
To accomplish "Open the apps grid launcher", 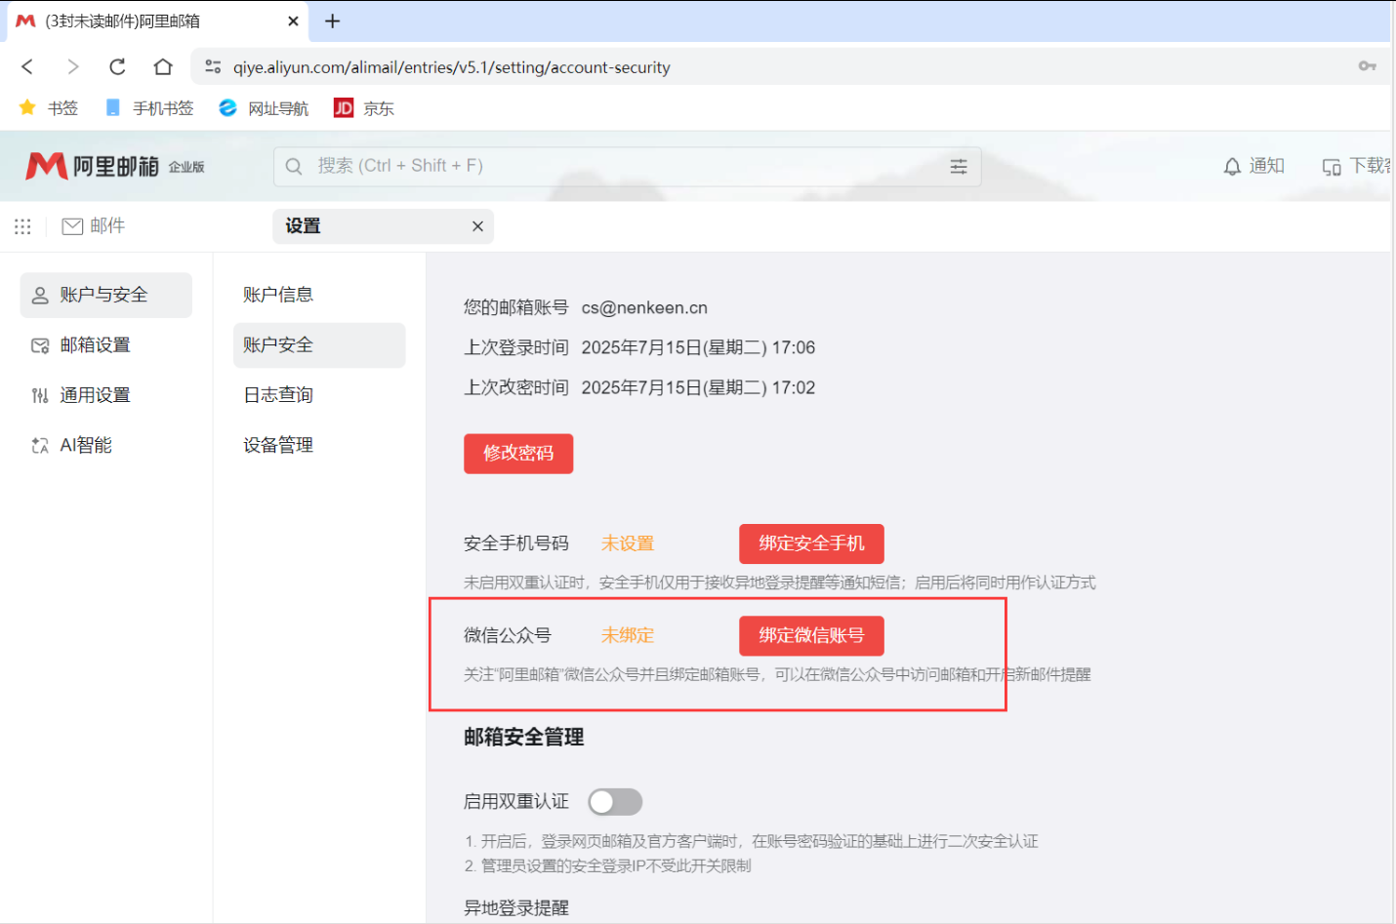I will pyautogui.click(x=22, y=226).
